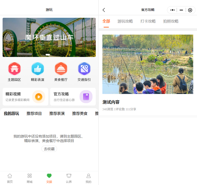
Task: Open 认养 adoption in bottom navigation
Action: point(69,178)
